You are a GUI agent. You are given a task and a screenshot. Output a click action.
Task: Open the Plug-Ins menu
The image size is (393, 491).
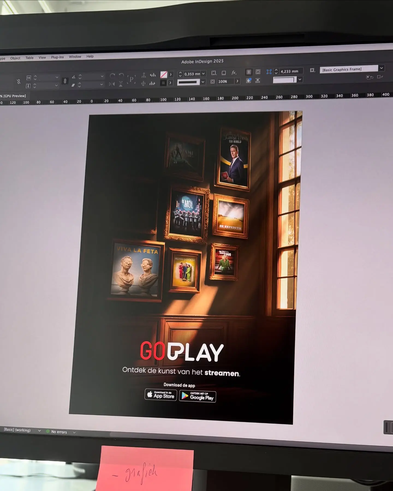coord(57,57)
